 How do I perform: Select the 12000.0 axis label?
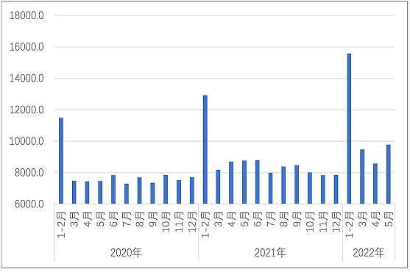pyautogui.click(x=26, y=110)
